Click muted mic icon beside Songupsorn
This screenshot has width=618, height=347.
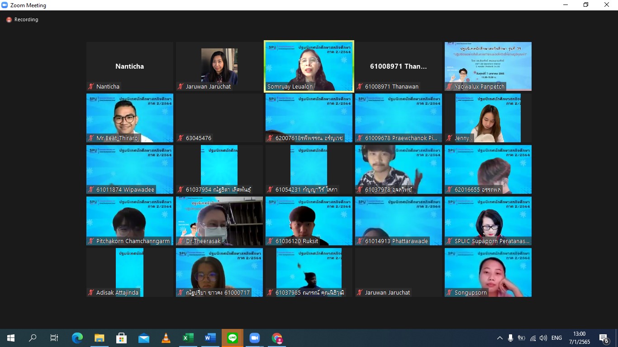point(450,292)
